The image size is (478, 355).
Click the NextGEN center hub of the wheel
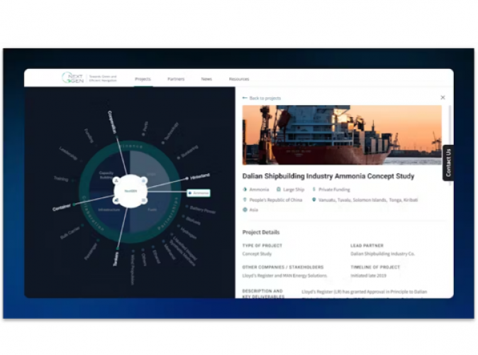pyautogui.click(x=130, y=191)
